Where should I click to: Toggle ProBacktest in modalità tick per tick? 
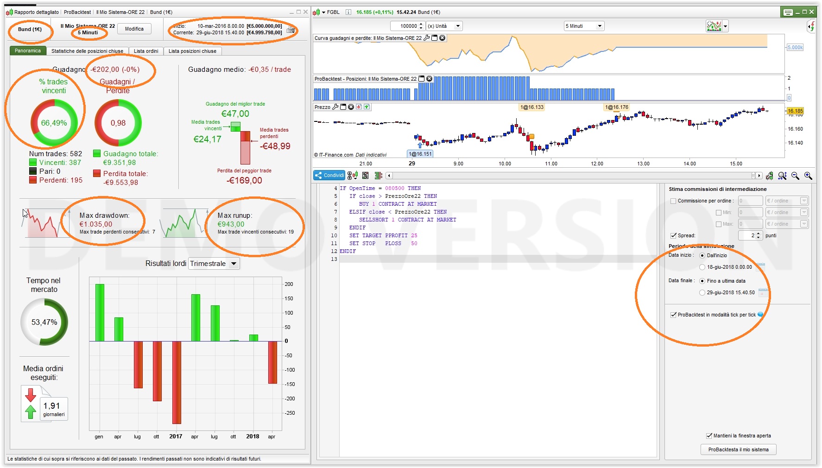(673, 315)
